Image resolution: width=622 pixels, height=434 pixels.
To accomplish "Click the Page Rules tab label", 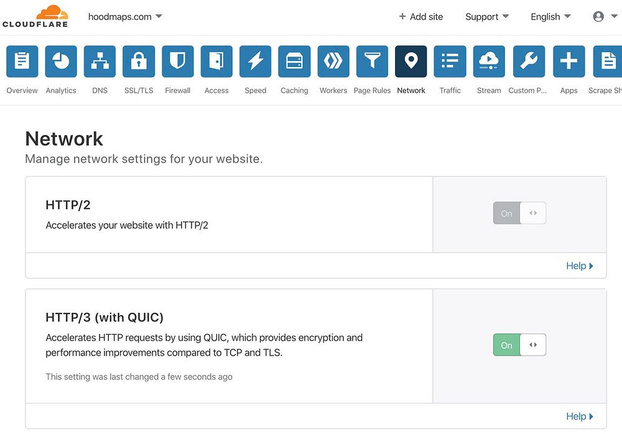I will pos(372,90).
